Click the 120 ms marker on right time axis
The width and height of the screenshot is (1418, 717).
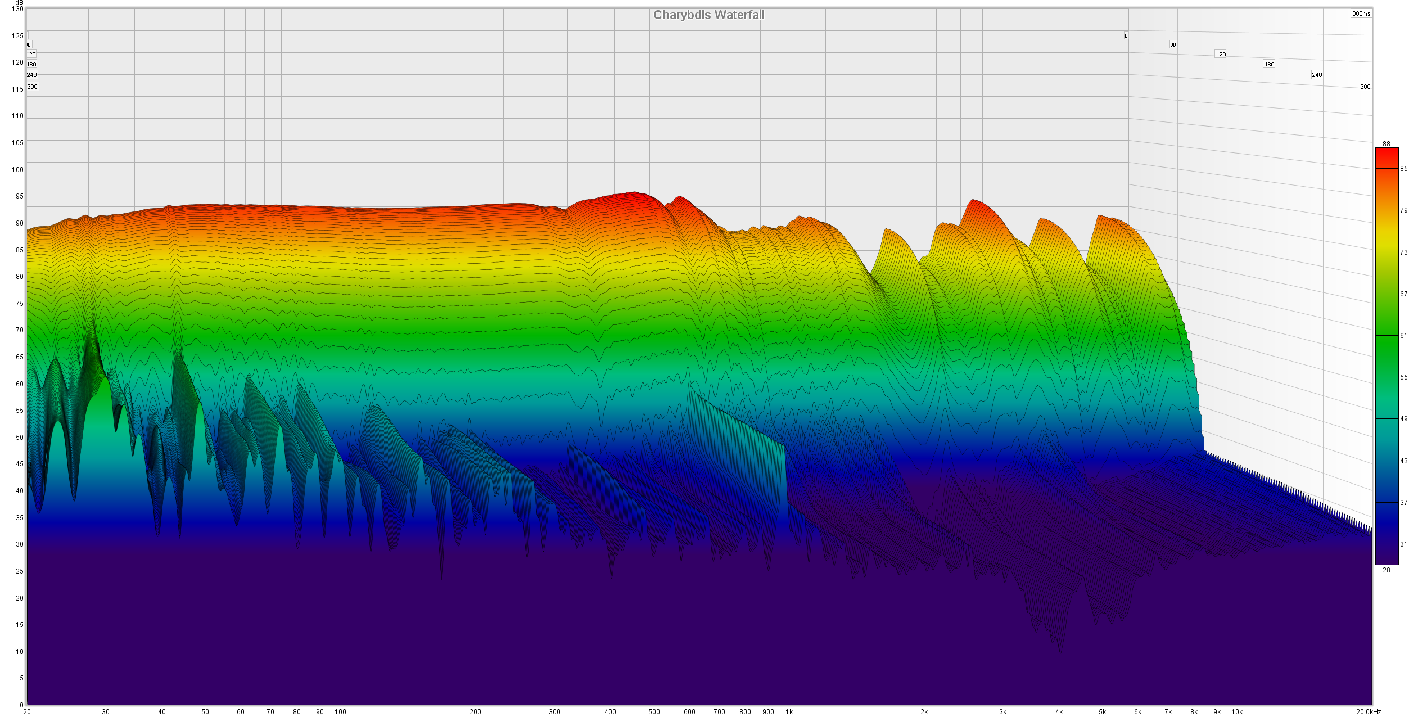pos(1220,54)
